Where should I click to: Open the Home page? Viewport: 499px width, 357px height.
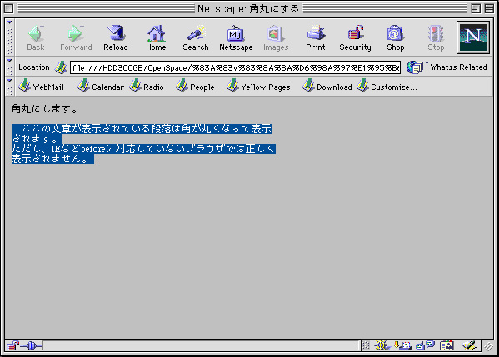(156, 37)
